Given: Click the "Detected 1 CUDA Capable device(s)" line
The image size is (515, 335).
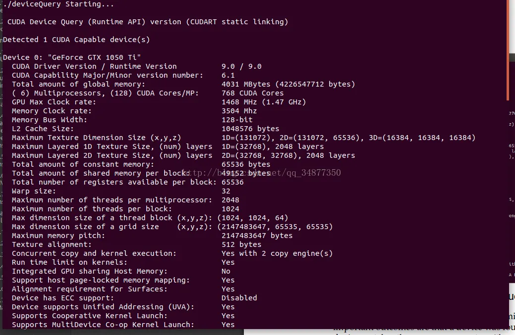Looking at the screenshot, I should (76, 40).
